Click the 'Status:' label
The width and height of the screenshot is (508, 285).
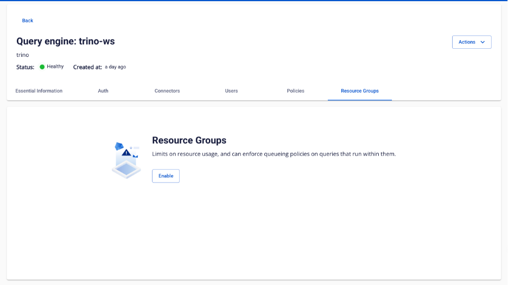26,67
